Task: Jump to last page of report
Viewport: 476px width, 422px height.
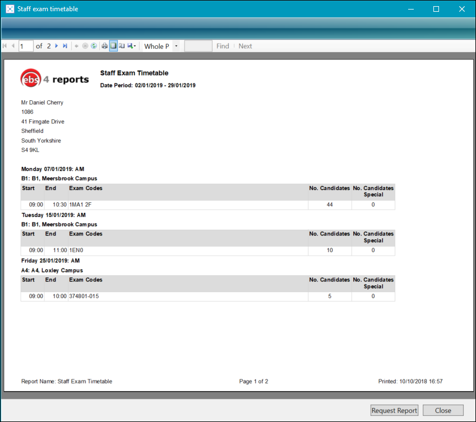Action: [x=65, y=46]
